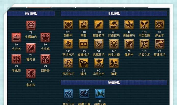Select the 暗器技巧 skill icon
This screenshot has height=105, width=177.
pyautogui.click(x=99, y=25)
